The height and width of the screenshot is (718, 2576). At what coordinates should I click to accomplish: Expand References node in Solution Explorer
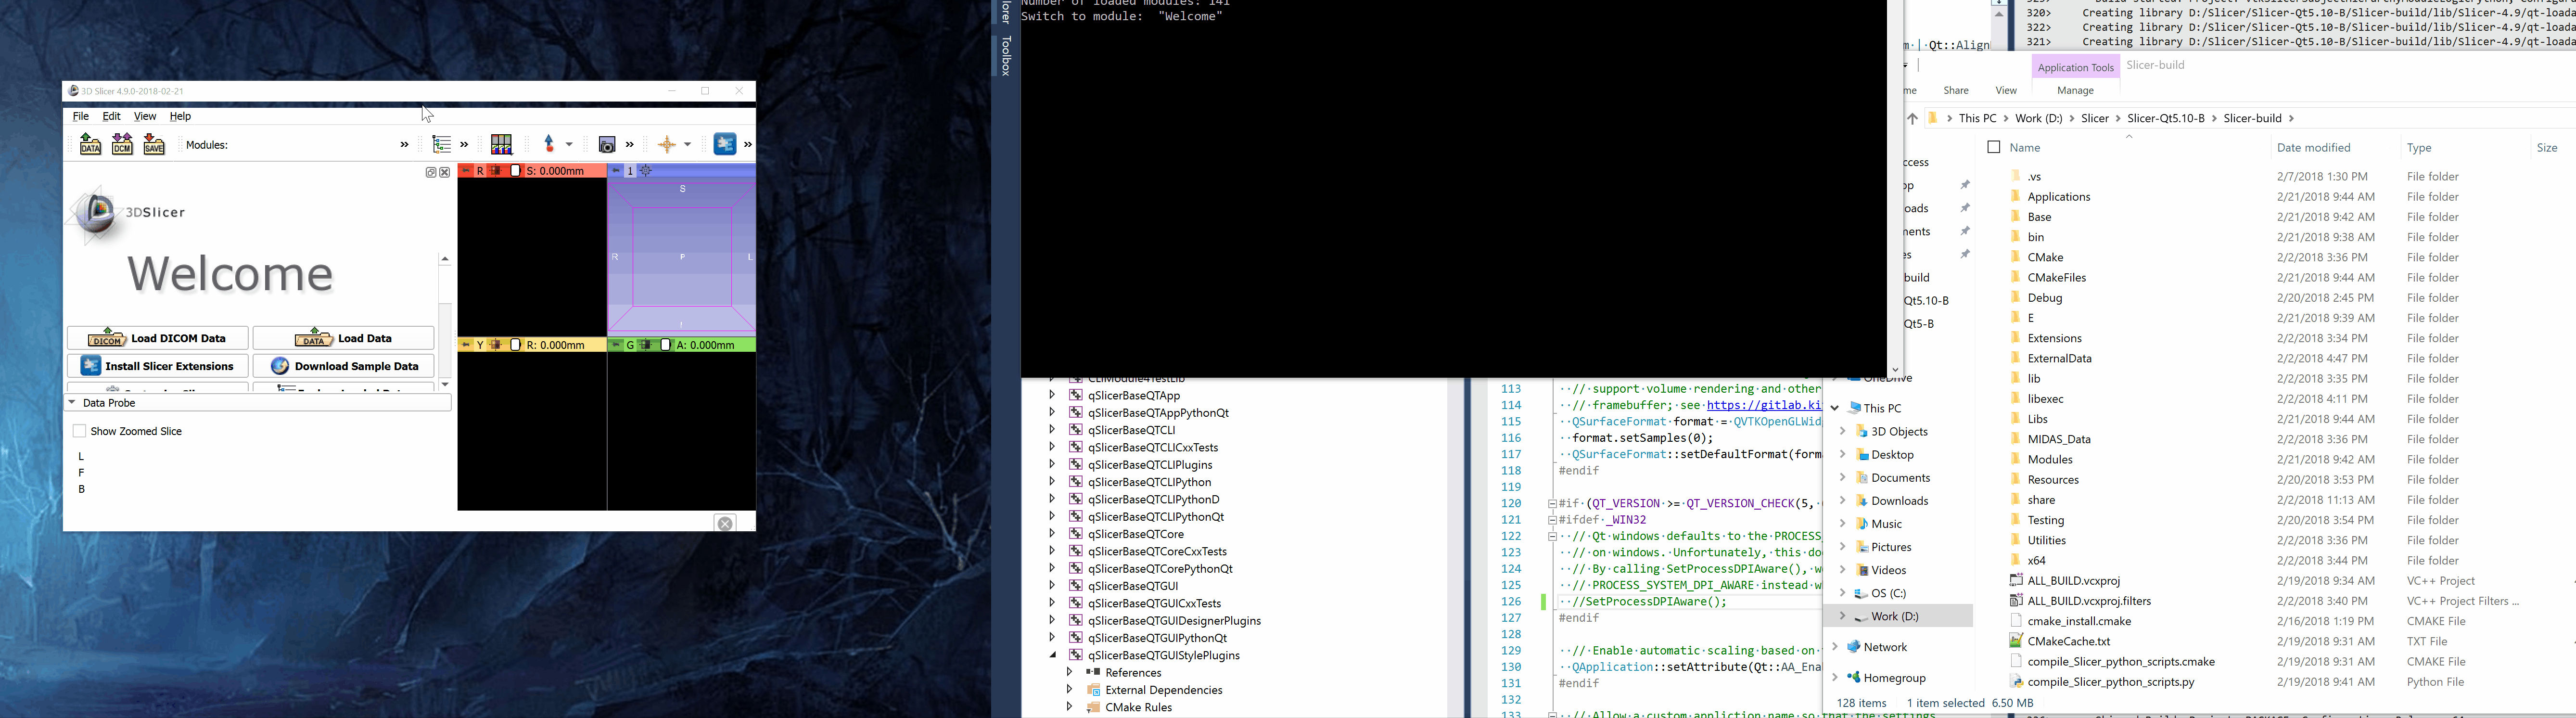(x=1070, y=672)
